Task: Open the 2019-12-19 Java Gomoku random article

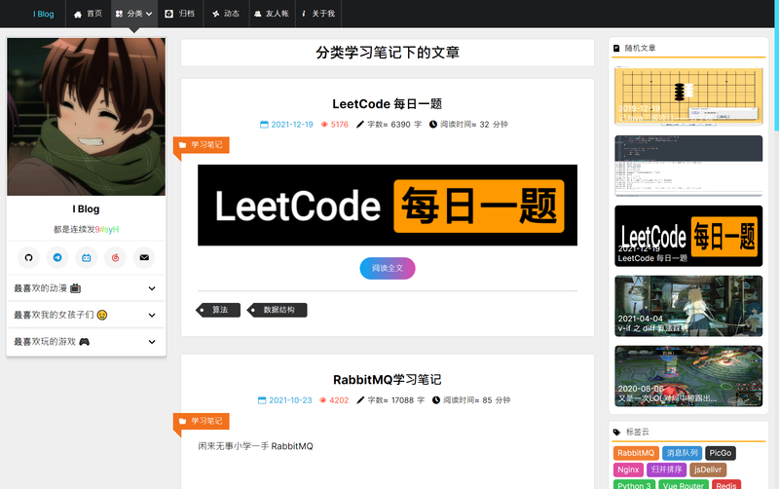Action: click(x=688, y=94)
